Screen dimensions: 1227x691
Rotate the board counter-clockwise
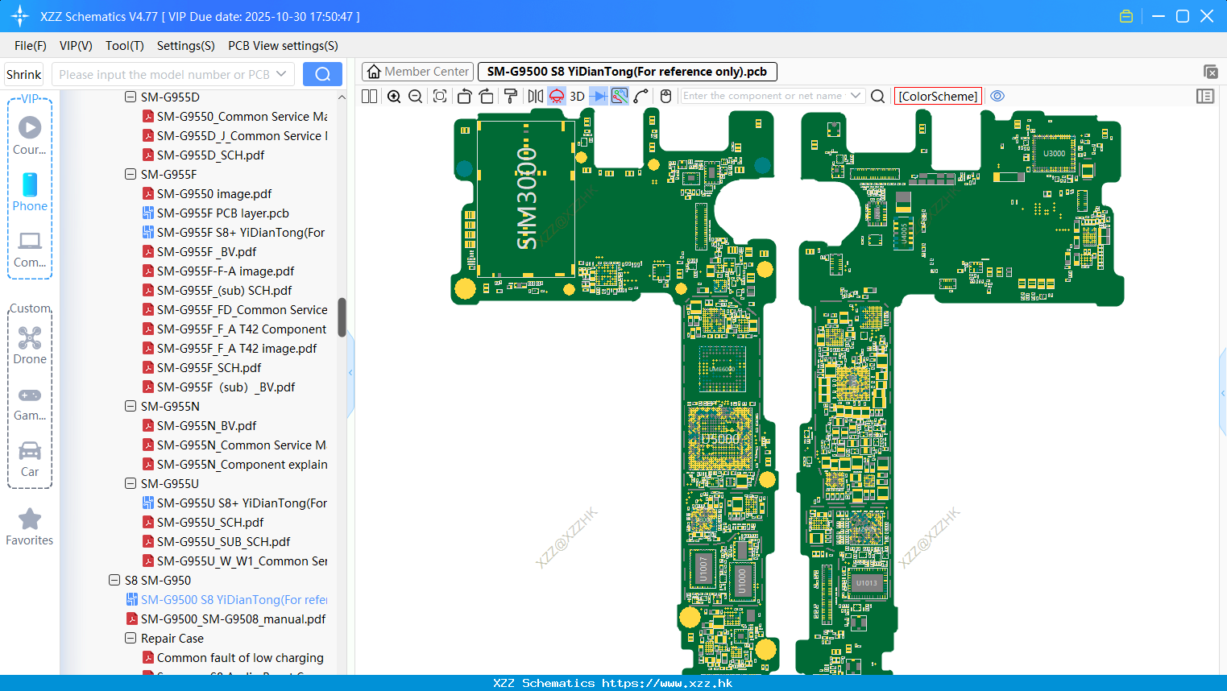(464, 96)
